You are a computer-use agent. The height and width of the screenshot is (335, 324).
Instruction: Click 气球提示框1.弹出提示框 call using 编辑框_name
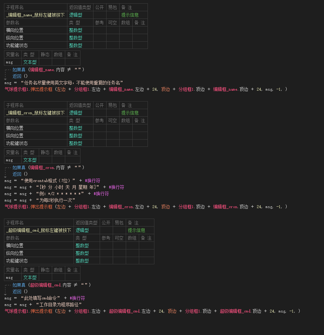pyautogui.click(x=146, y=89)
